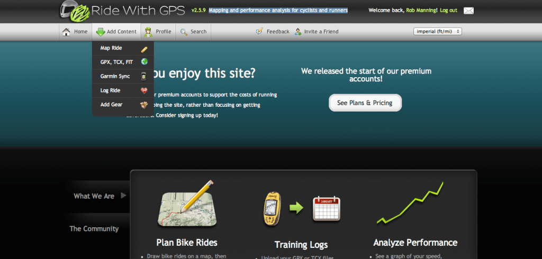Click the green Add Content arrow icon
This screenshot has height=259, width=542.
[x=100, y=32]
